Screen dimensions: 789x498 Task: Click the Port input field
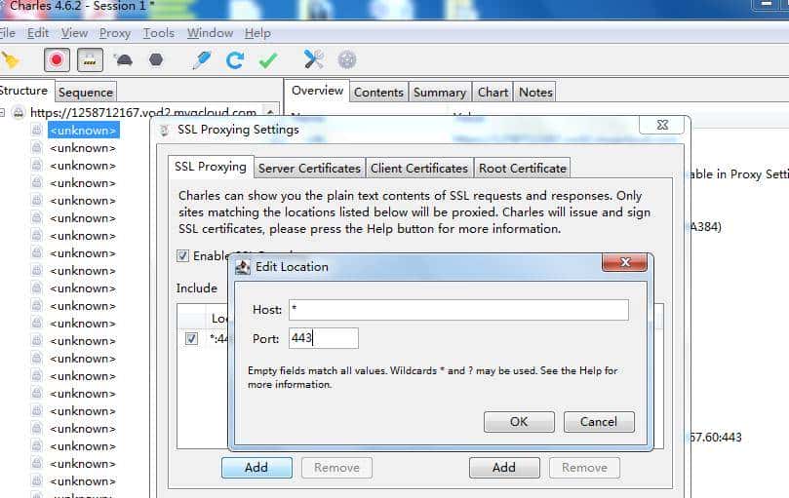323,339
